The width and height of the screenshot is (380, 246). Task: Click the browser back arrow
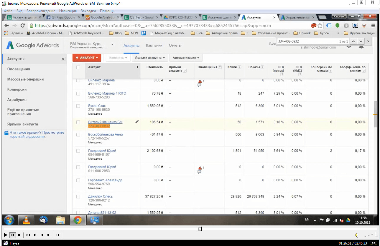[x=6, y=26]
